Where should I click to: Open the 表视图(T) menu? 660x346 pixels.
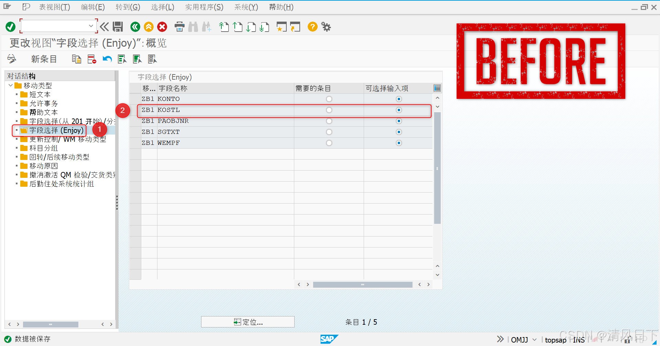54,7
